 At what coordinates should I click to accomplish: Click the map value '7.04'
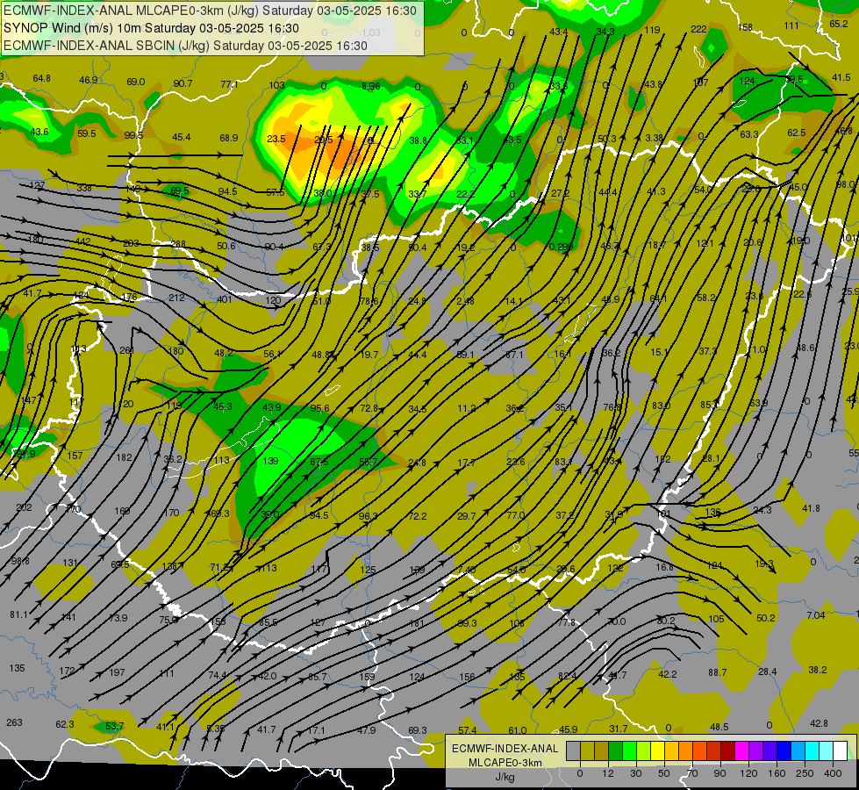(816, 615)
